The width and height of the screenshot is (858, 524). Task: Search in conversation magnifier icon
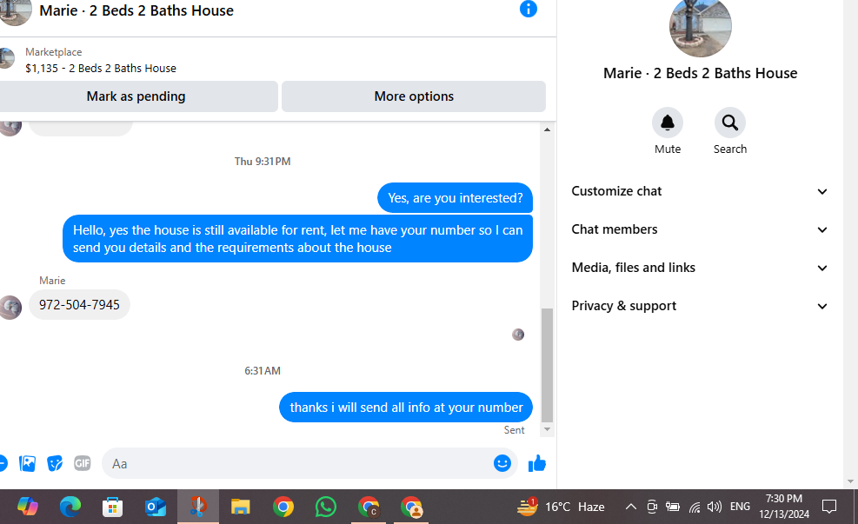729,123
